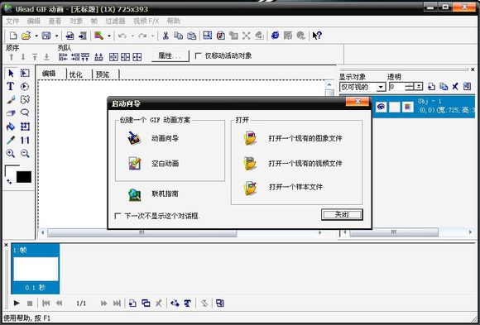The height and width of the screenshot is (325, 480).
Task: Open the 显示对象 dropdown list
Action: click(x=362, y=87)
